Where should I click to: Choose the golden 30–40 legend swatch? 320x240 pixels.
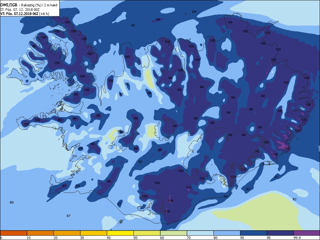pos(94,233)
